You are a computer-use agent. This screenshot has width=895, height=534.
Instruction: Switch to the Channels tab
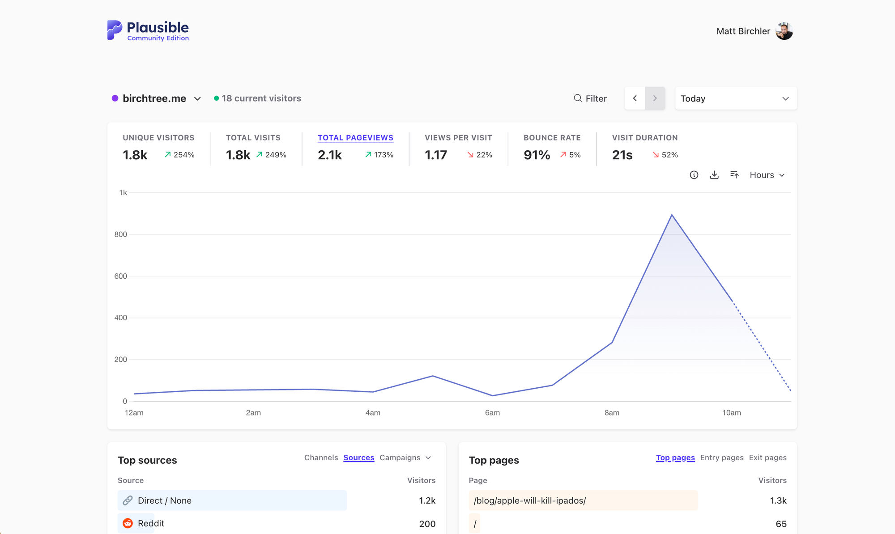tap(321, 458)
